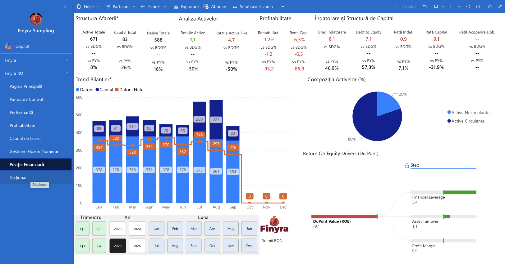
Task: Filter by month Oct
Action: 212,246
